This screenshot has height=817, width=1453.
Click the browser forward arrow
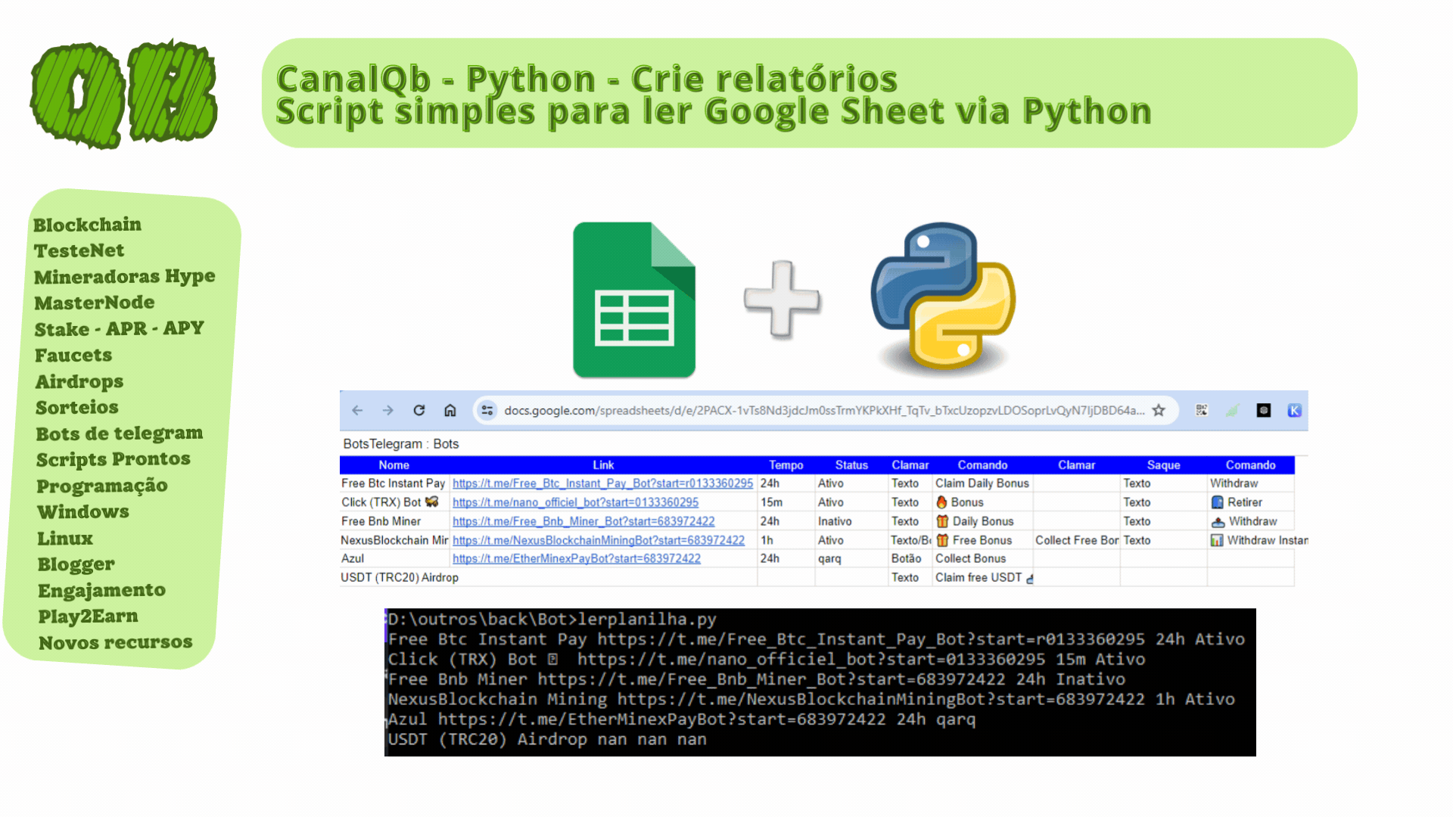pos(388,411)
